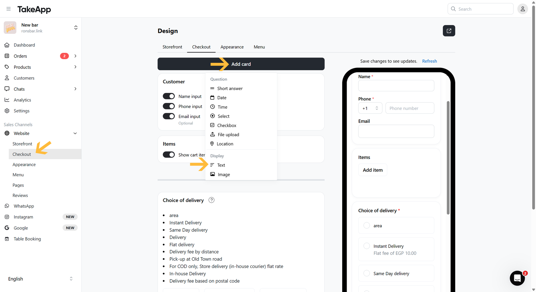536x292 pixels.
Task: Switch to the Storefront tab
Action: pyautogui.click(x=172, y=47)
